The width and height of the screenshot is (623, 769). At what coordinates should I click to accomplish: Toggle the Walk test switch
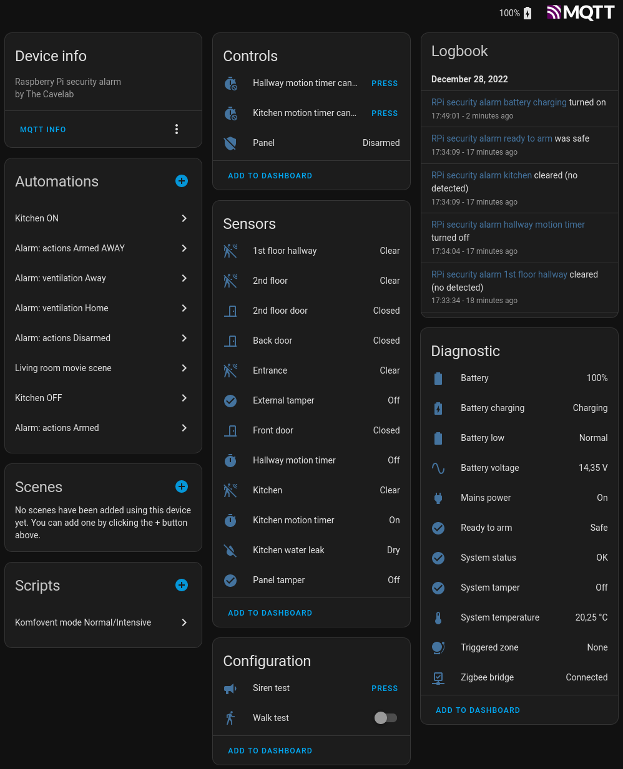click(385, 718)
